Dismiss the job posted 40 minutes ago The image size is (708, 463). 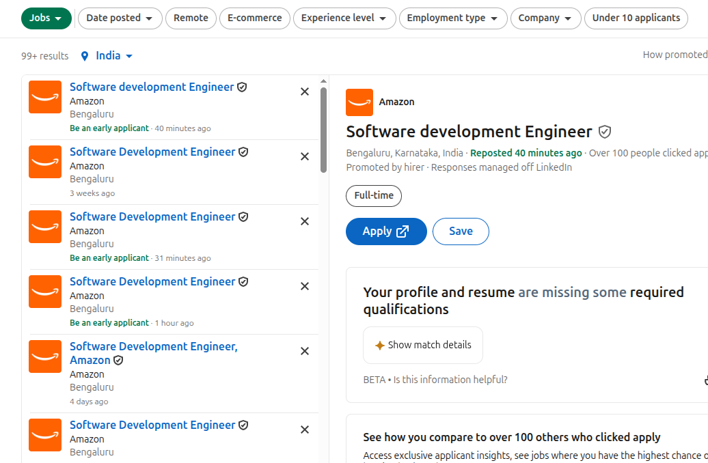tap(305, 92)
